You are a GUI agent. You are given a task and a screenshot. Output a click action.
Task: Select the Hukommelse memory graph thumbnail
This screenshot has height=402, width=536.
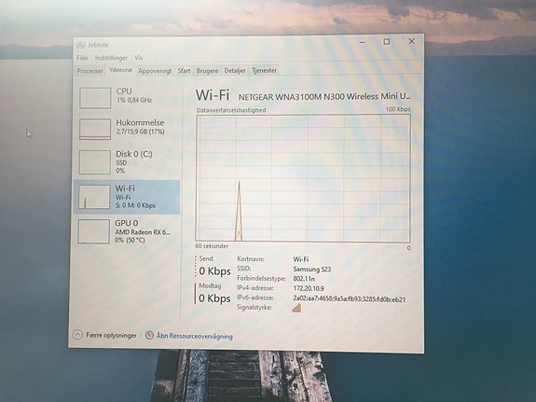(95, 129)
